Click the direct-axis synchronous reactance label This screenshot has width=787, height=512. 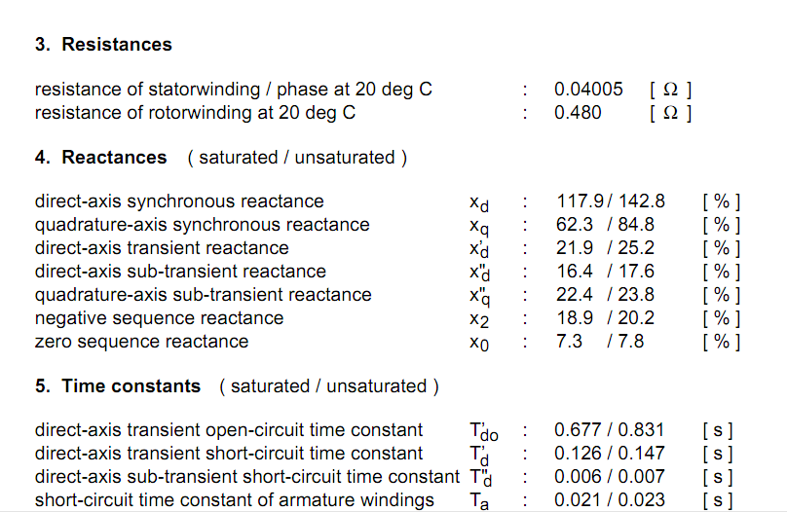pyautogui.click(x=179, y=201)
